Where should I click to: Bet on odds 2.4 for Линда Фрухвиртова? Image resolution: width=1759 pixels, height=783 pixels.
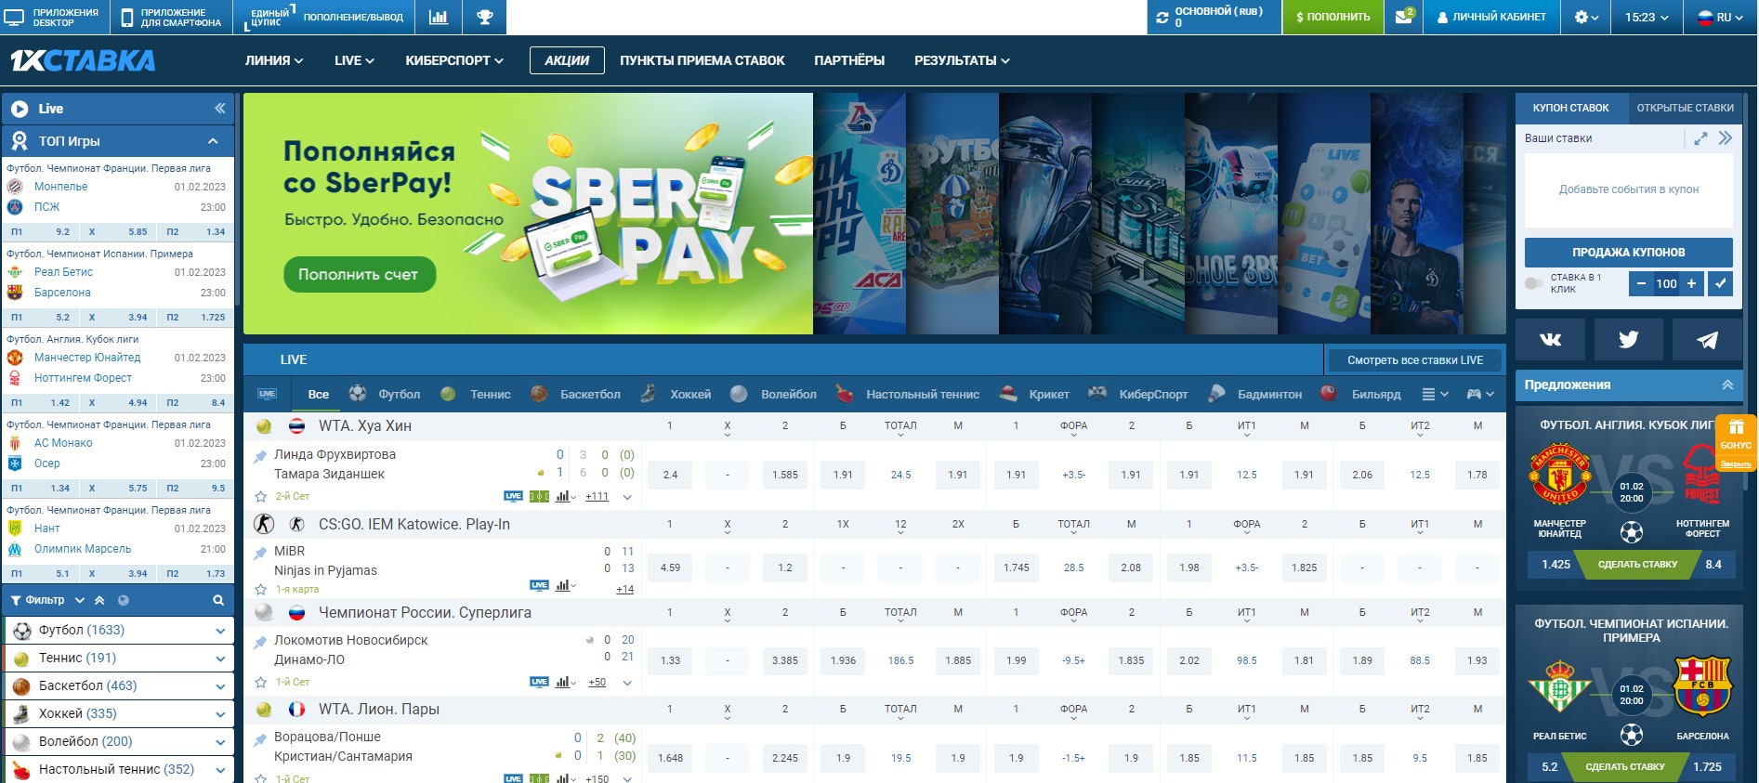[x=670, y=475]
